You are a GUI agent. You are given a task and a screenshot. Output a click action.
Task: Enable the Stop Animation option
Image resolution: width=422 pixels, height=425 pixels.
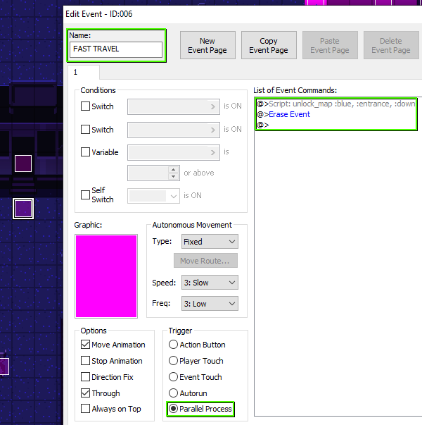[x=86, y=361]
